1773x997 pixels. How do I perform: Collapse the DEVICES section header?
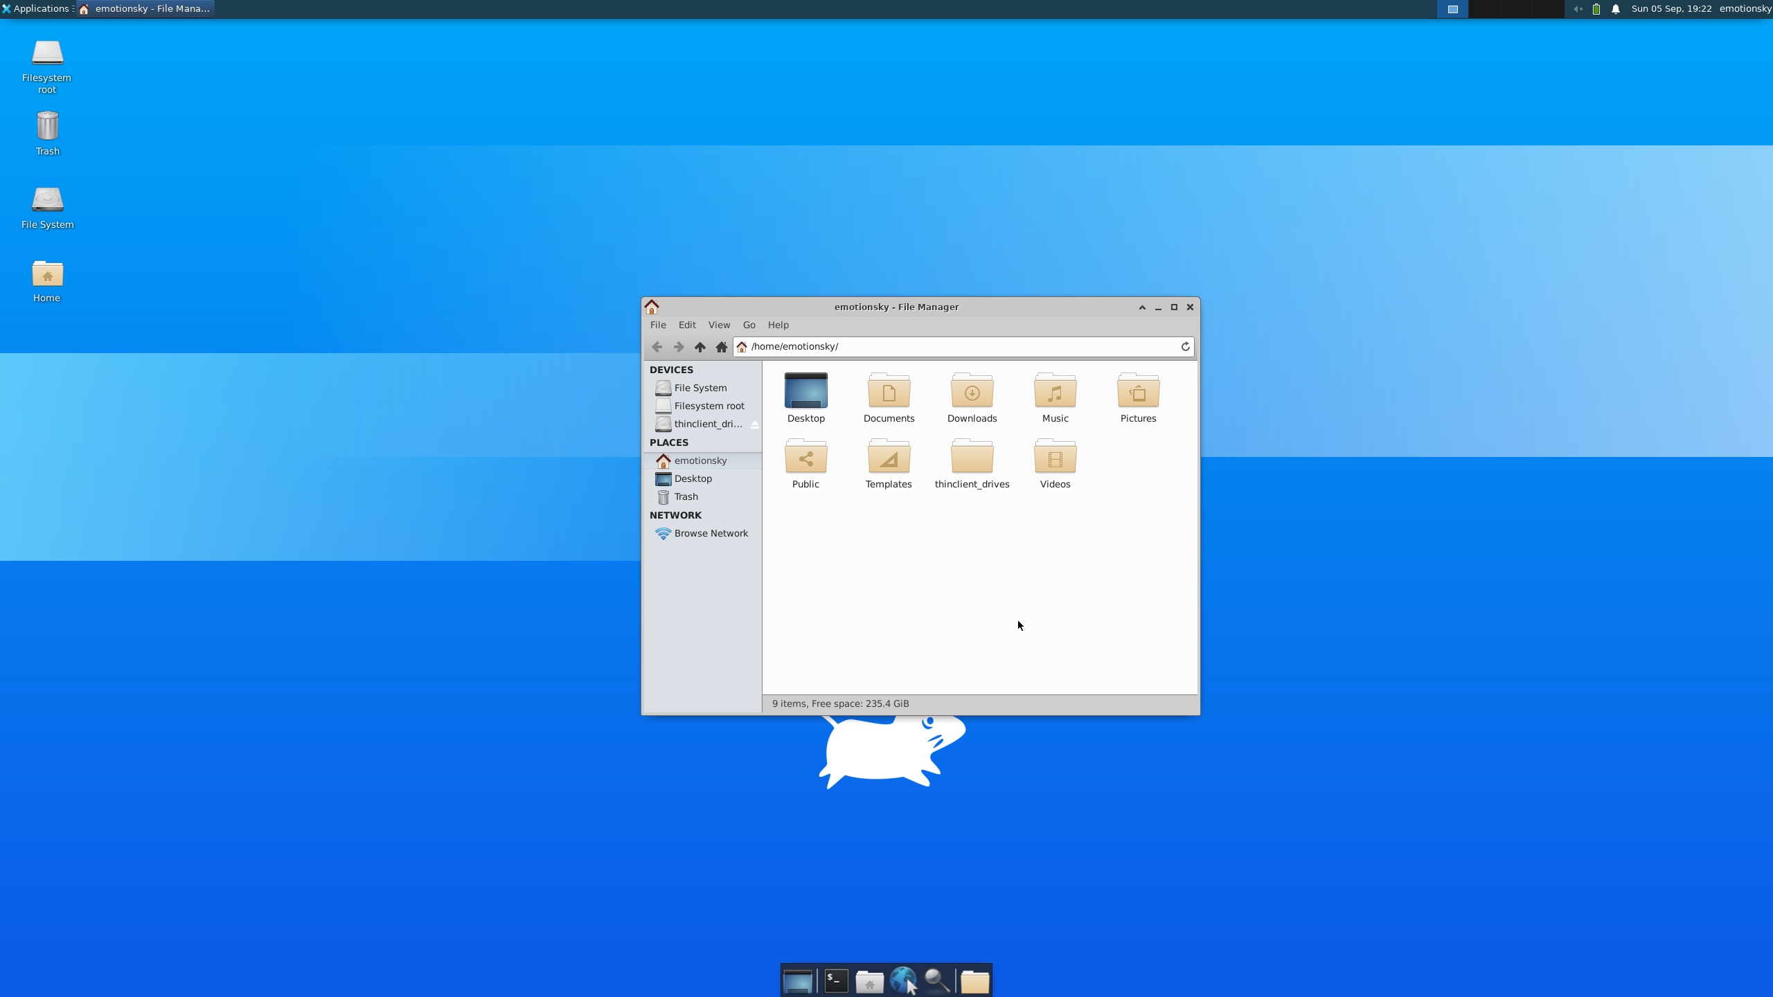[x=670, y=369]
